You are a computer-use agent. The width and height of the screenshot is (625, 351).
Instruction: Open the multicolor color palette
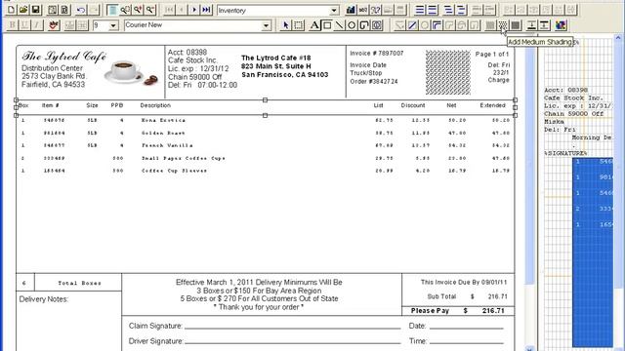pyautogui.click(x=561, y=25)
